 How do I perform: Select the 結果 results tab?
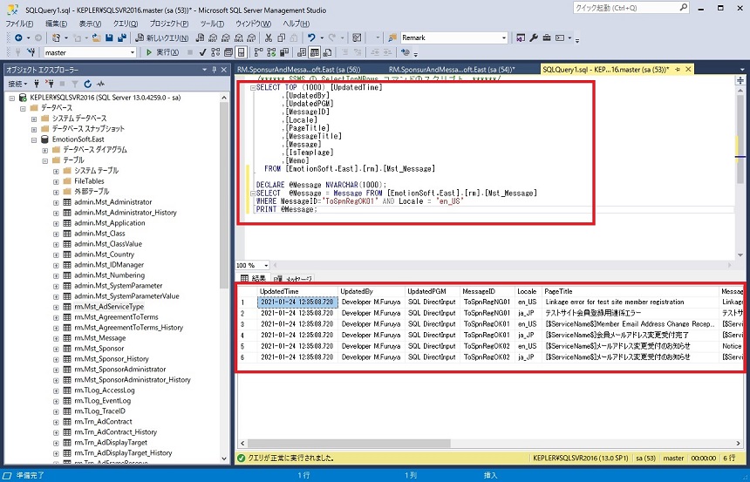(254, 278)
